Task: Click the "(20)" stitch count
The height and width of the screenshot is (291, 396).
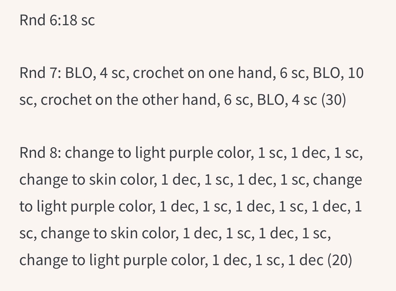Action: click(x=340, y=260)
